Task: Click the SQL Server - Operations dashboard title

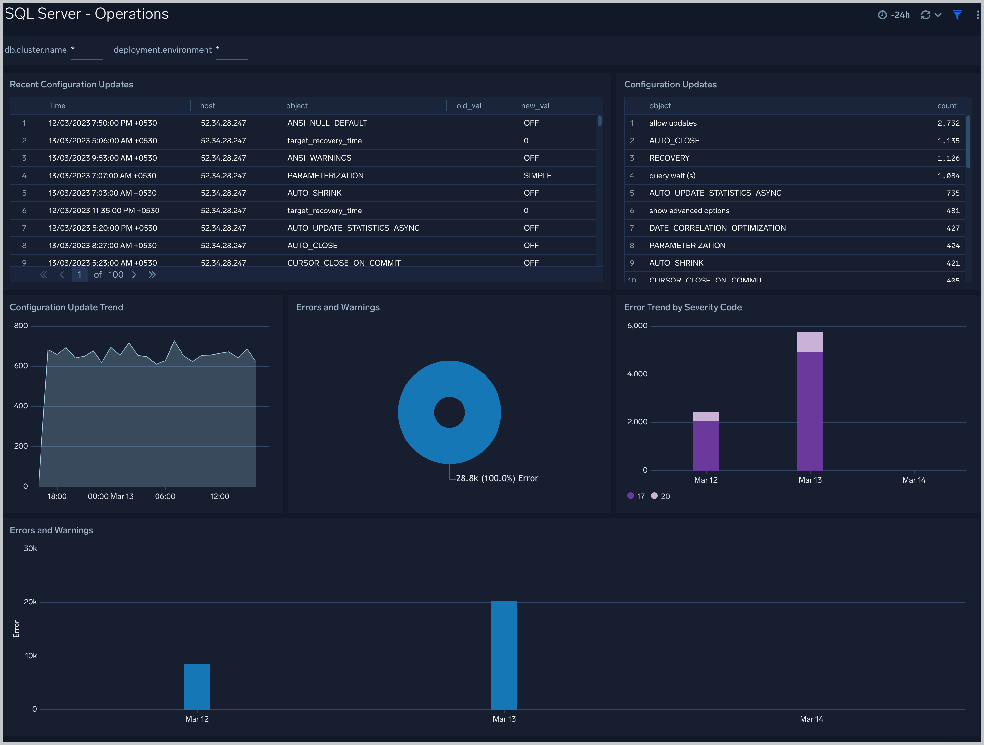Action: (x=87, y=14)
